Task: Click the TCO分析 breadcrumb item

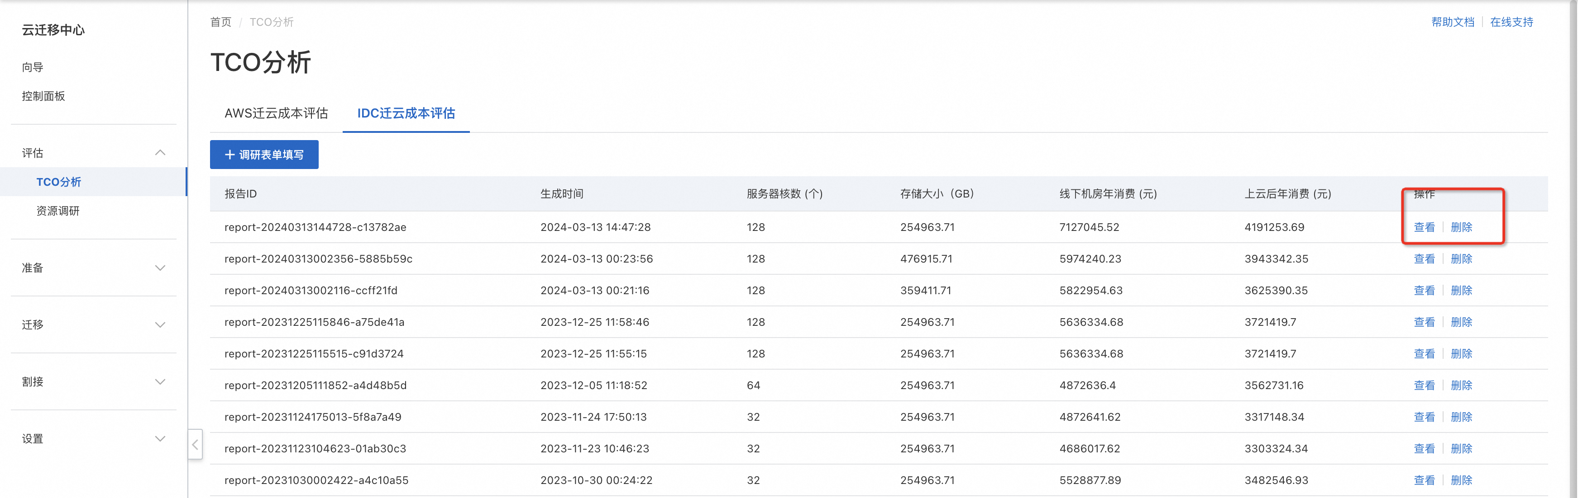Action: (271, 22)
